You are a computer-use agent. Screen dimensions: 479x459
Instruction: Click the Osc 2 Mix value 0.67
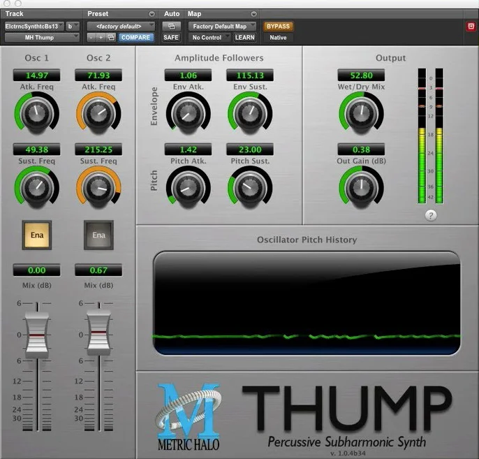pos(98,270)
